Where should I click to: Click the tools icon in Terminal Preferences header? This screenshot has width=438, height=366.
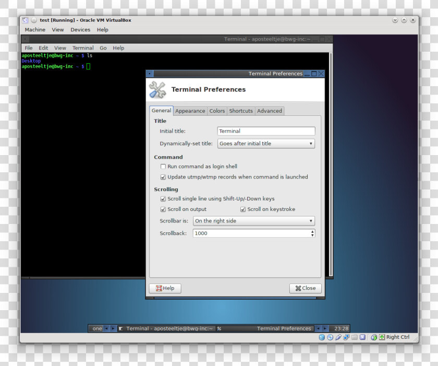(157, 90)
